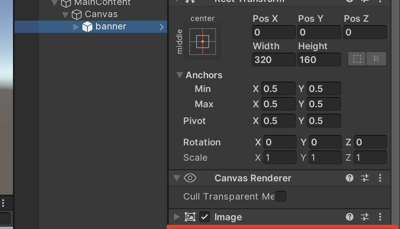Toggle Rect Transform blueprint mode button
Screen dimensions: 400x229
tap(357, 59)
